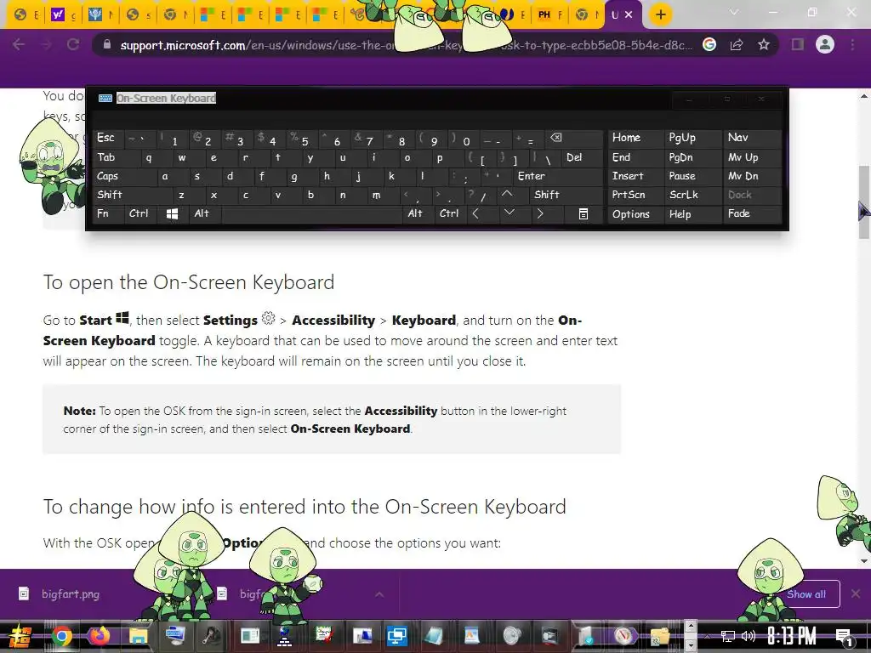Launch Google Chrome from the taskbar
This screenshot has height=653, width=871.
point(62,636)
